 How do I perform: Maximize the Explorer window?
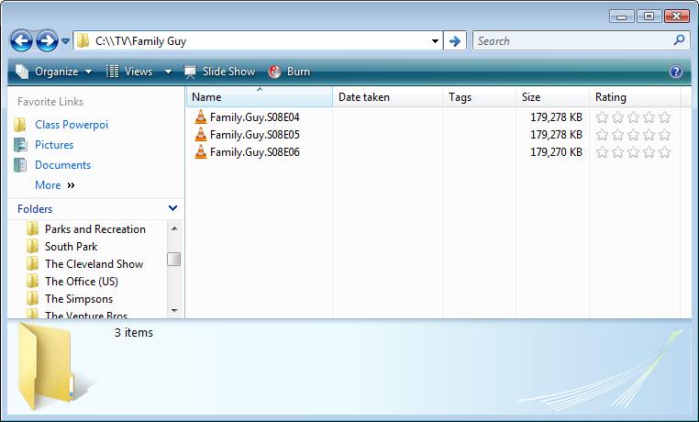click(649, 17)
